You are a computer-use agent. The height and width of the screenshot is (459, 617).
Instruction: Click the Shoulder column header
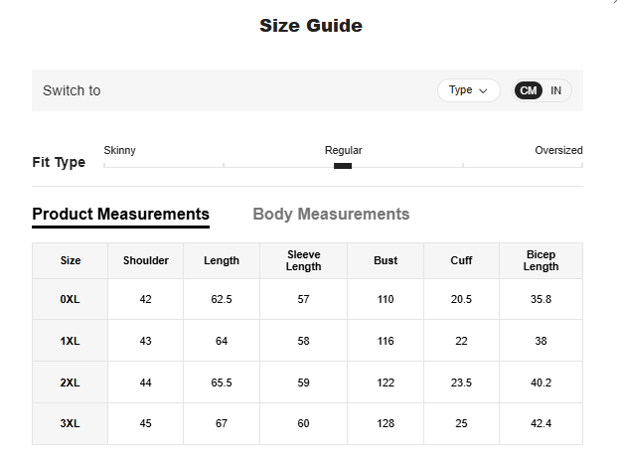tap(146, 261)
